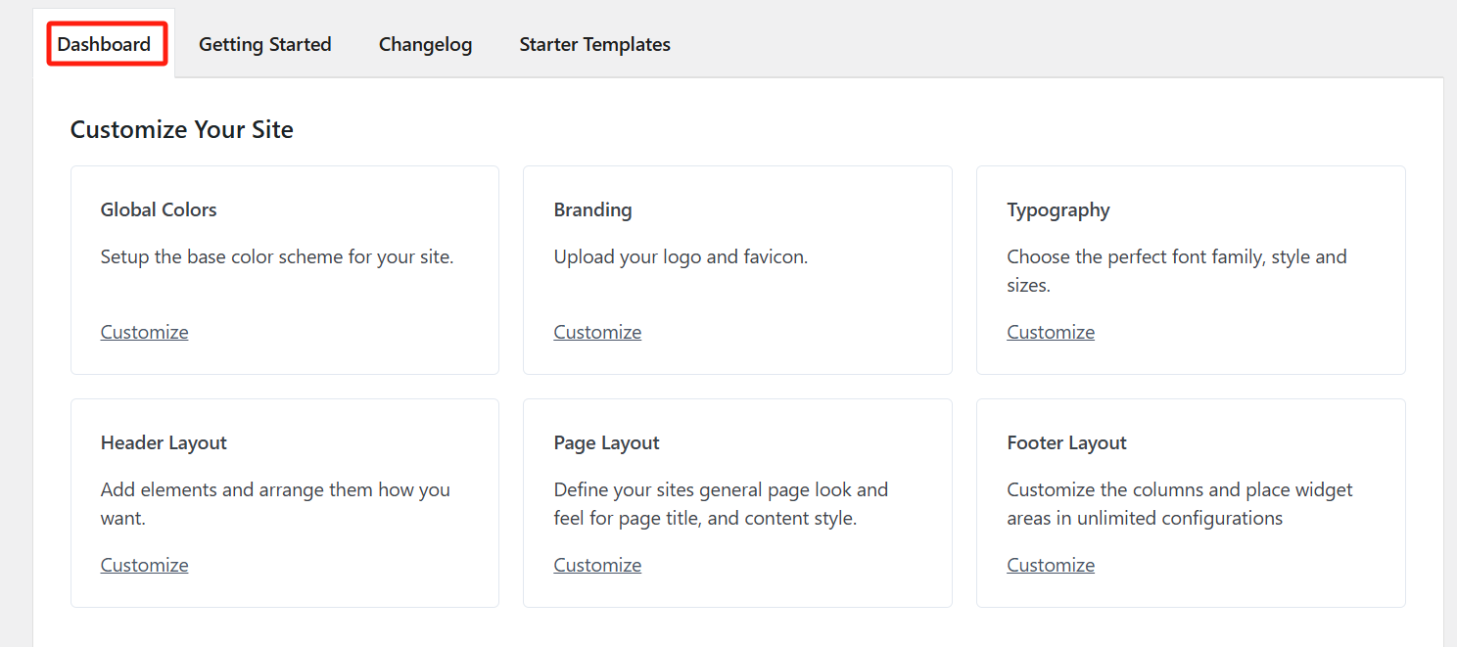Click the Footer Layout title text
This screenshot has width=1457, height=647.
pyautogui.click(x=1066, y=441)
